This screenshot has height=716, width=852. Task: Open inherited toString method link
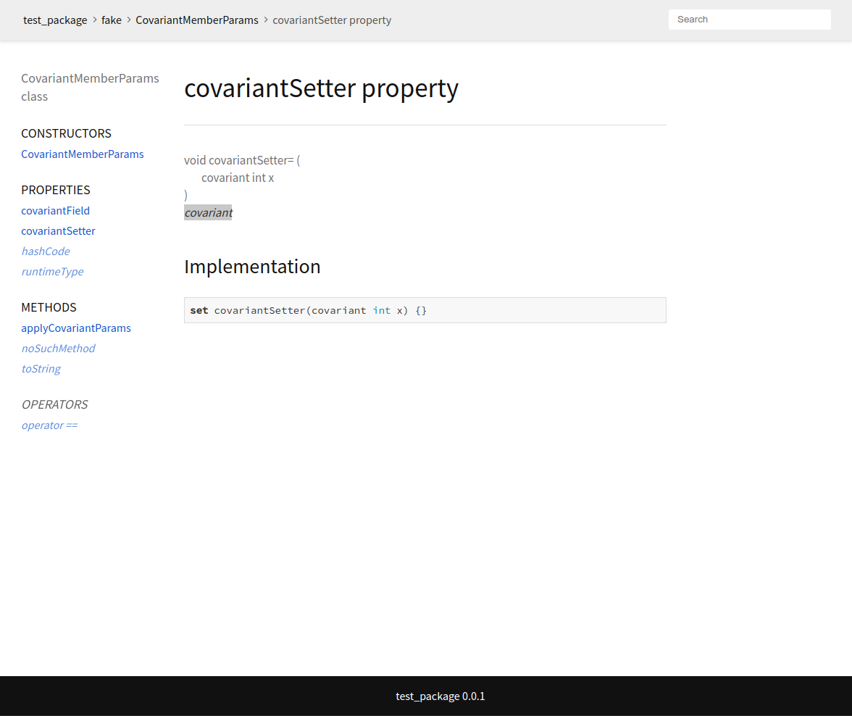[x=41, y=369]
